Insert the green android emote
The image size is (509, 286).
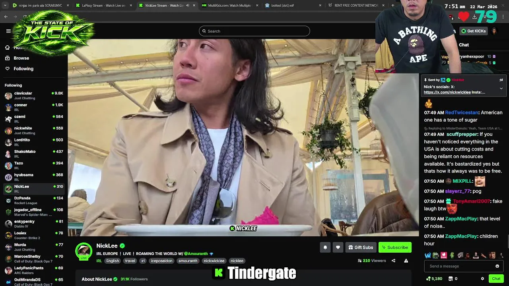click(452, 255)
